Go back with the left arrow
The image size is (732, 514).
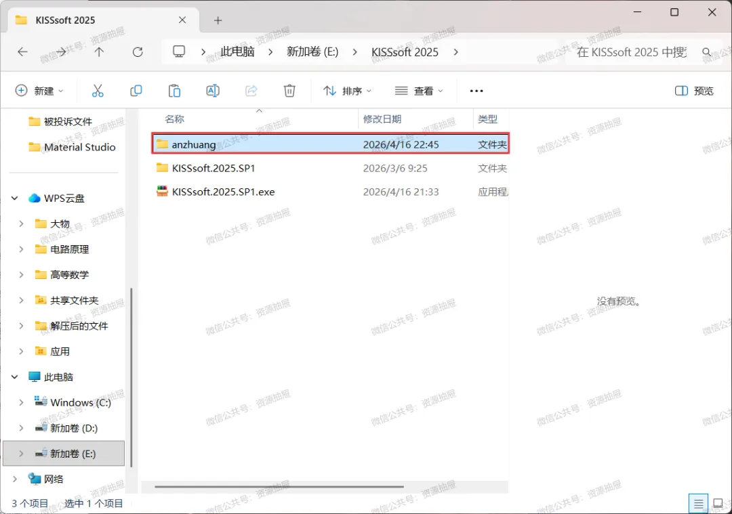pyautogui.click(x=22, y=51)
